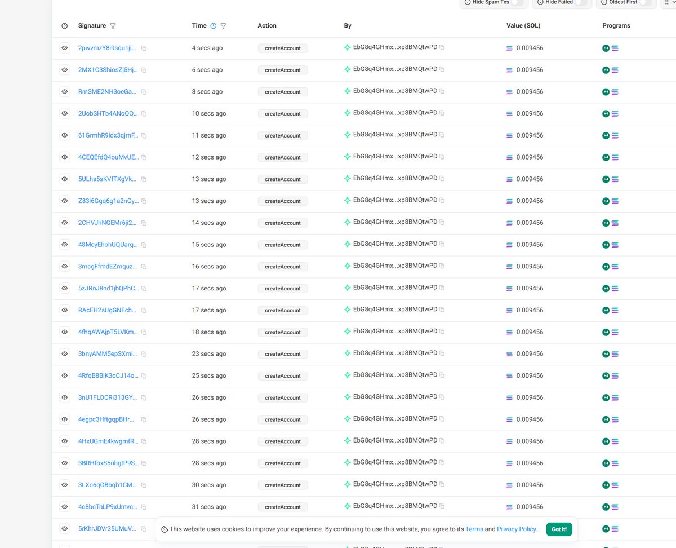Open the Privacy Policy link
This screenshot has width=676, height=548.
pos(516,529)
